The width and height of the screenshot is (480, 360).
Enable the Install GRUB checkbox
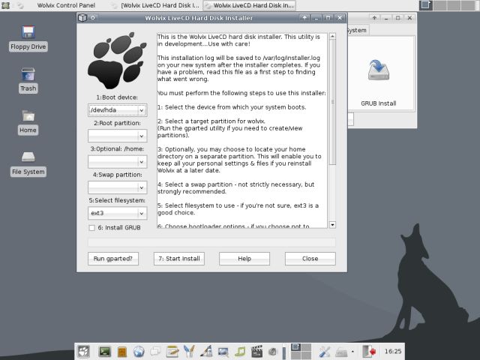tap(91, 227)
